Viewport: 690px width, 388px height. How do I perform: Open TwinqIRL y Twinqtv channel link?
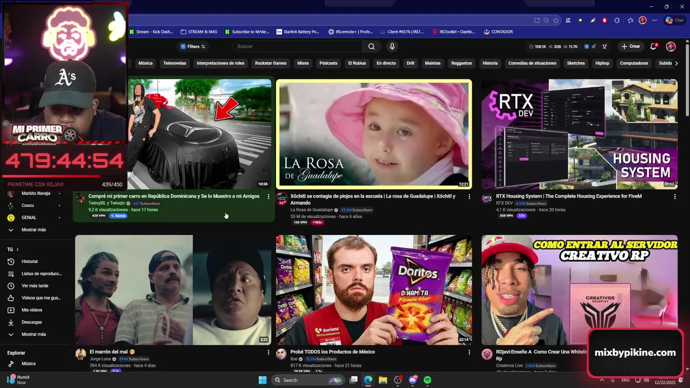pos(107,203)
